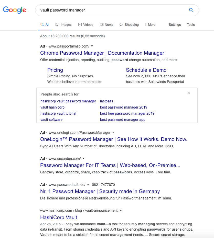Expand the passwordsafe.de ad dropdown arrow
Screen dimensions: 214x238
click(88, 185)
